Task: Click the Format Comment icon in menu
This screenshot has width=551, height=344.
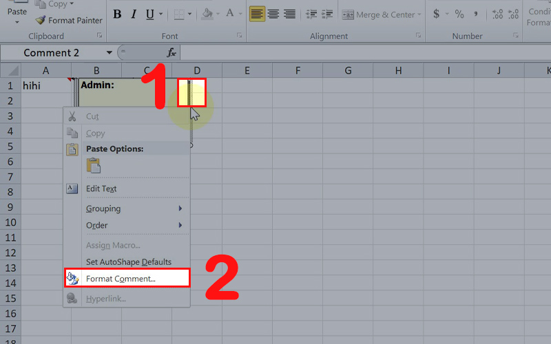Action: point(73,279)
